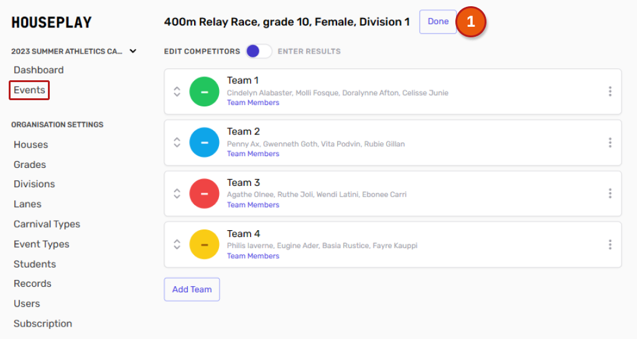The height and width of the screenshot is (339, 637).
Task: Open the Events page in sidebar
Action: click(29, 90)
